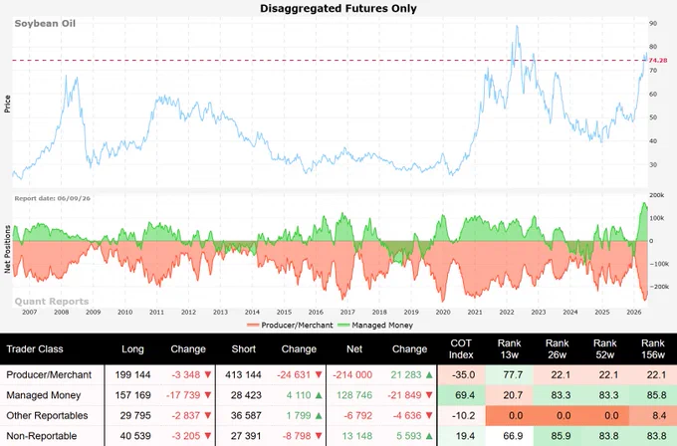
Task: Click the green up arrow beside 4 110
Action: (x=319, y=394)
